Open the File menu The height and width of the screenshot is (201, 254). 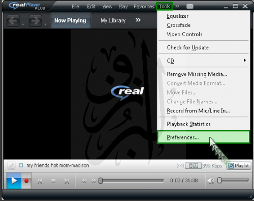click(x=75, y=7)
